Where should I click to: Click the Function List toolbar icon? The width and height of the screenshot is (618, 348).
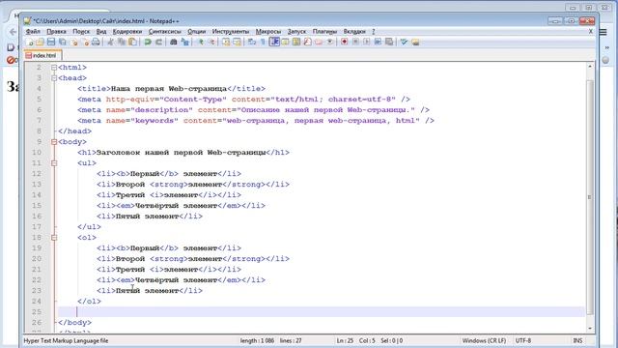[x=307, y=42]
